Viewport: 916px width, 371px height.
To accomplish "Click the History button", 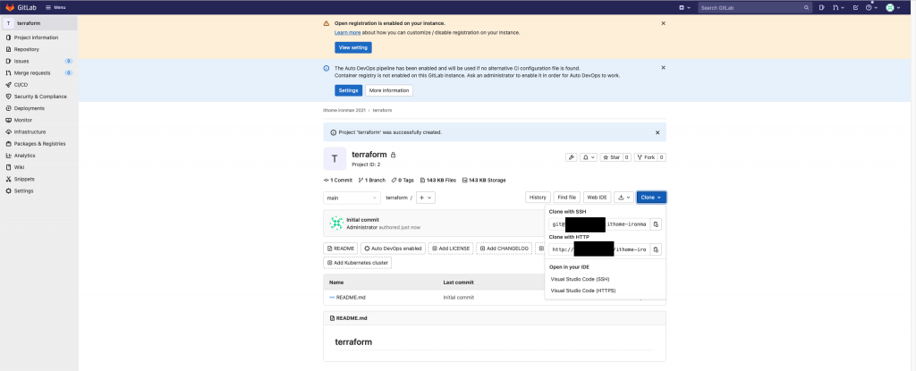I will pos(538,198).
